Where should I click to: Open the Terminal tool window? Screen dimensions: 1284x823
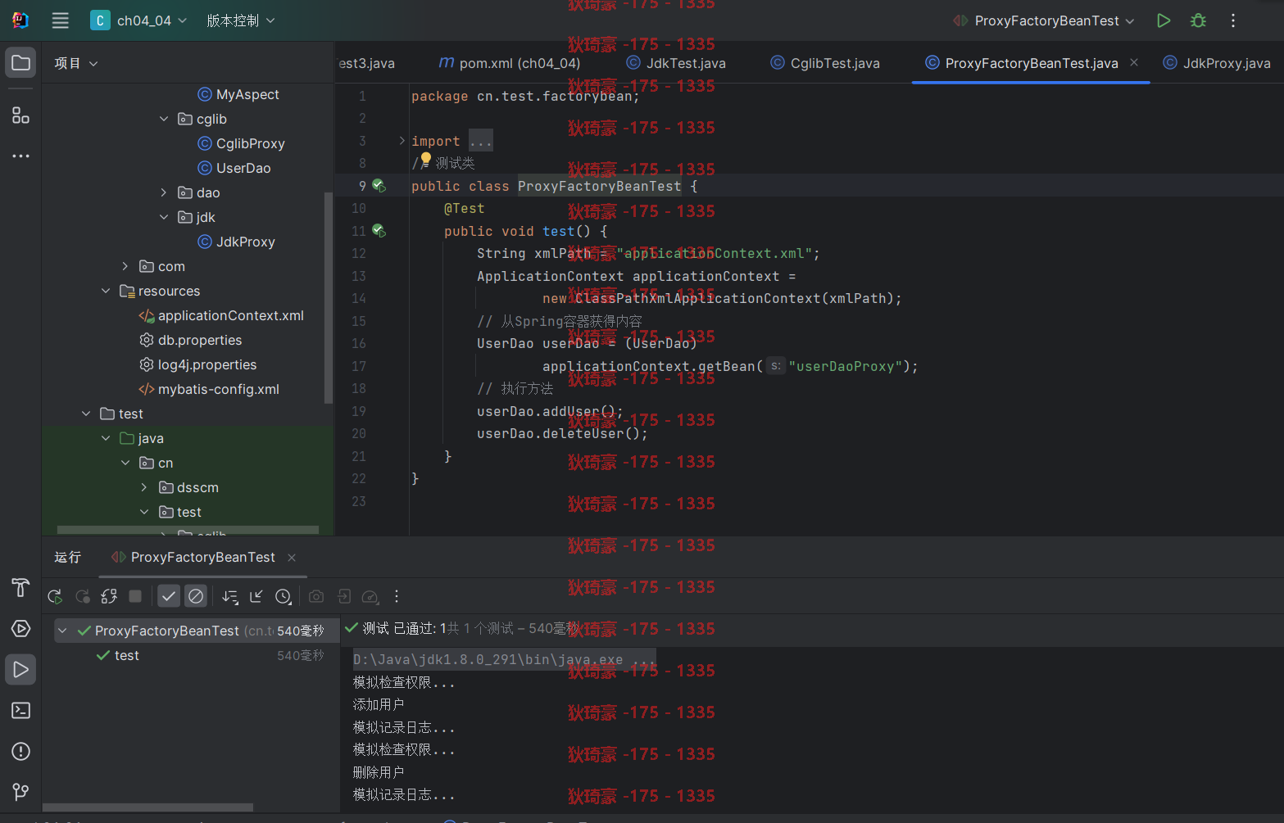[x=20, y=710]
